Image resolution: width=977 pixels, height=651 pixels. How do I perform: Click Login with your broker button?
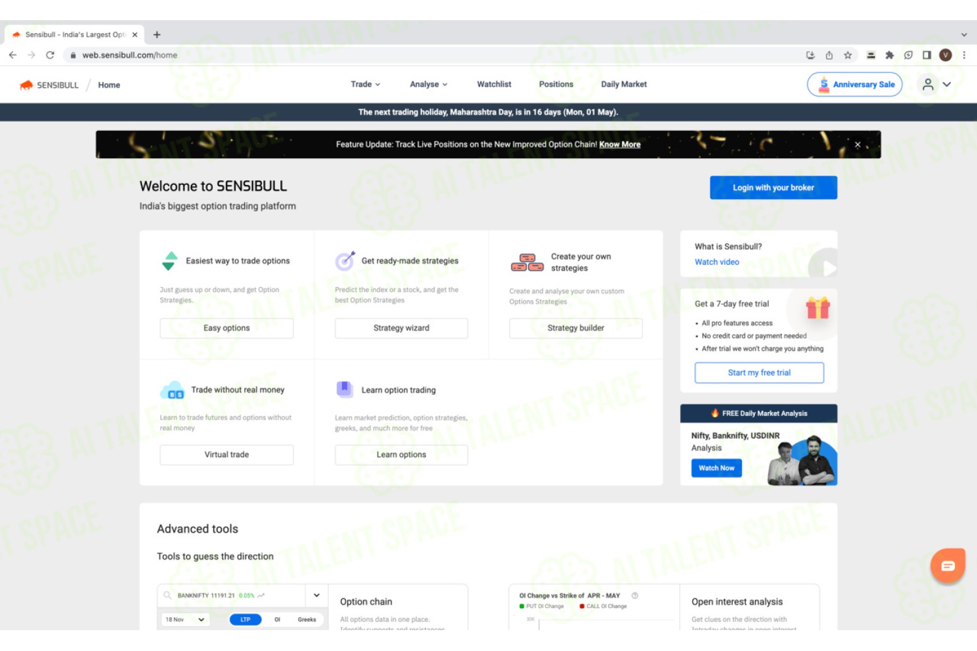tap(773, 187)
